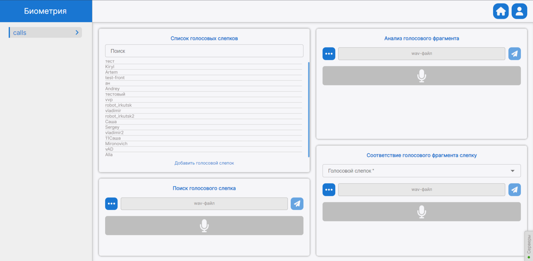Click the voiceprint list scrollbar
Viewport: 533px width, 261px height.
(309, 109)
